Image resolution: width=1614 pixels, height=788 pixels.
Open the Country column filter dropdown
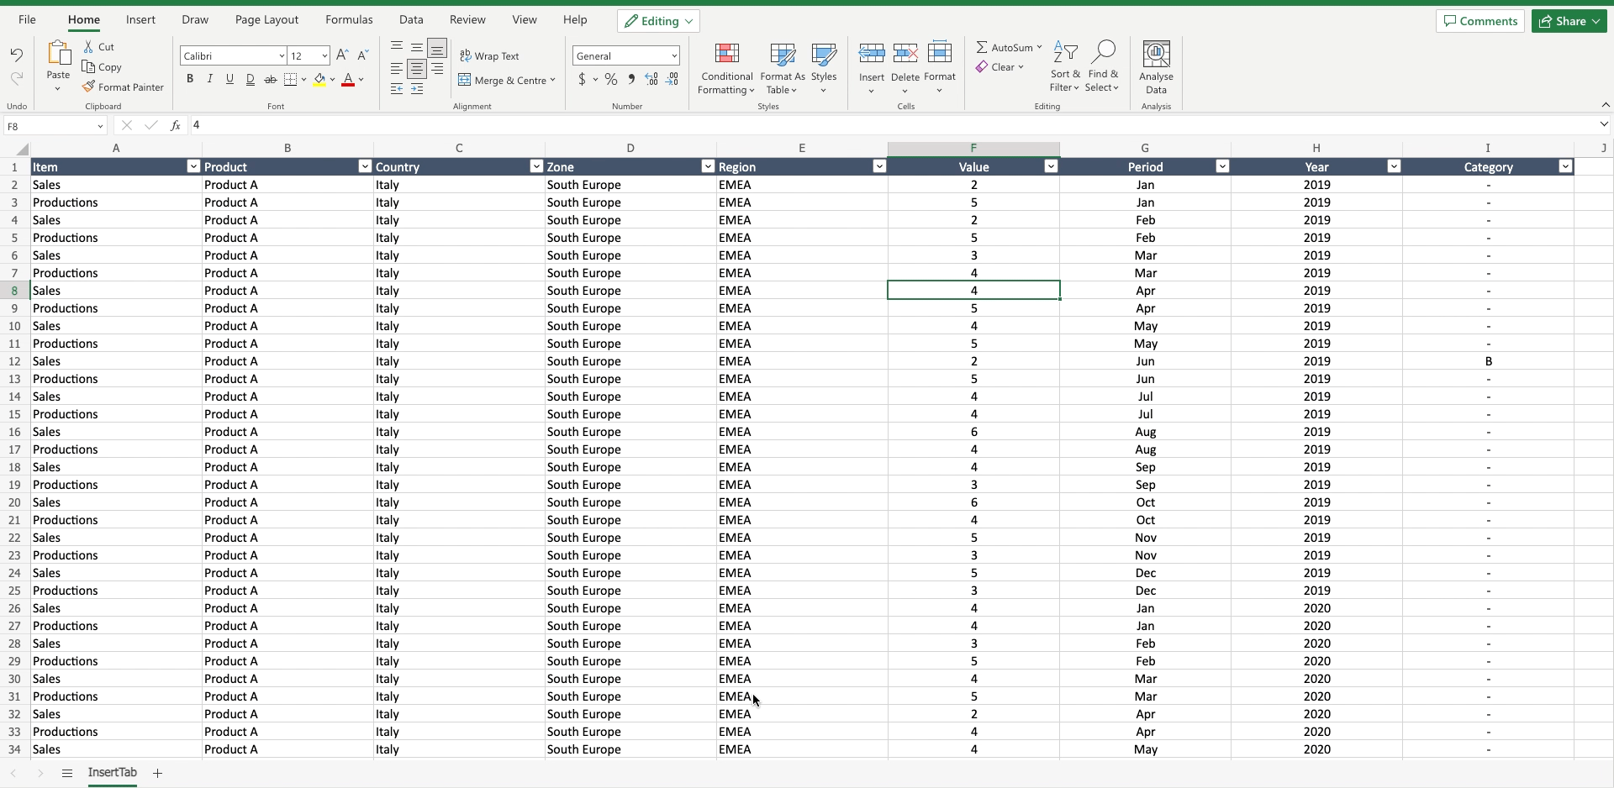point(536,166)
